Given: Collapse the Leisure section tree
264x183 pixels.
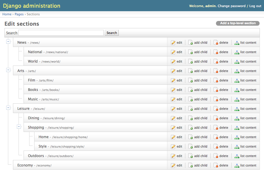Looking at the screenshot, I should point(8,108).
